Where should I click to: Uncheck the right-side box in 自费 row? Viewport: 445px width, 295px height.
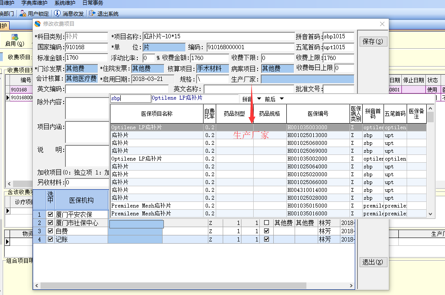(266, 231)
